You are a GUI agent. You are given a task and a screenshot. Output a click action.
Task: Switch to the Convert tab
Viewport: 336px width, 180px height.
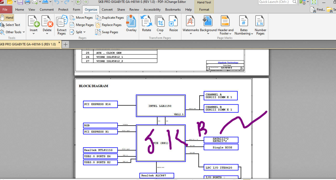tap(107, 10)
